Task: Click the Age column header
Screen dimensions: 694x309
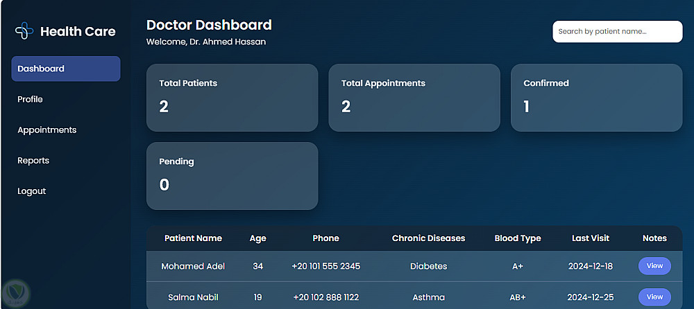Action: 258,238
